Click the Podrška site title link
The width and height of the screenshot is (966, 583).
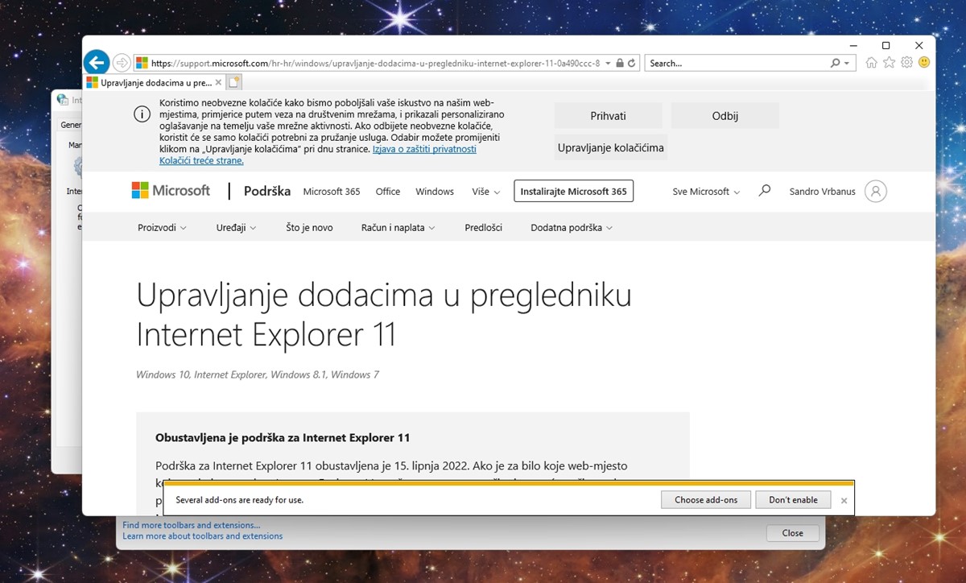tap(267, 191)
